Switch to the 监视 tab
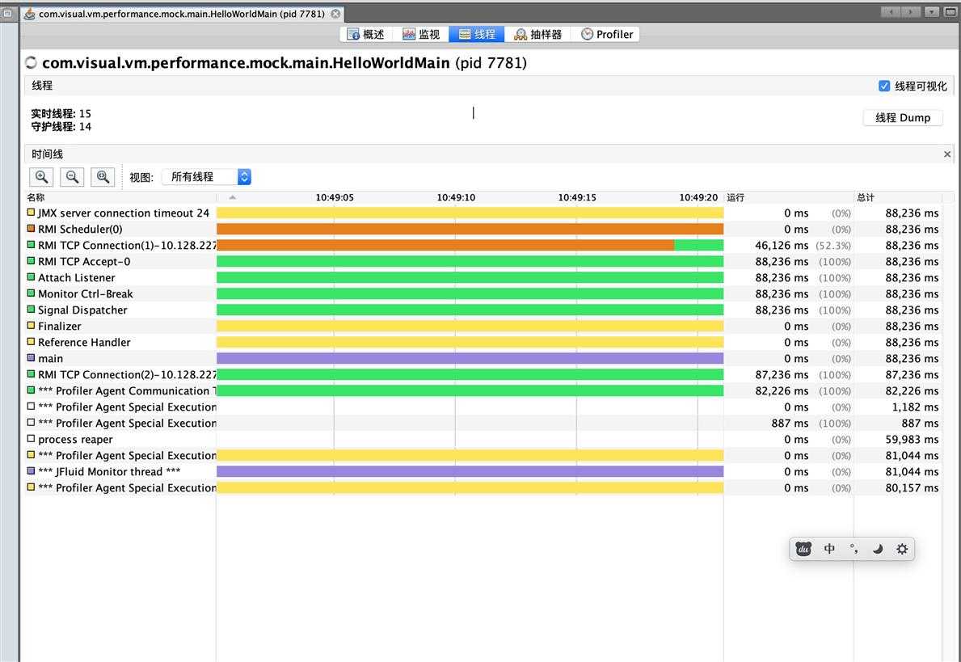 (x=421, y=34)
